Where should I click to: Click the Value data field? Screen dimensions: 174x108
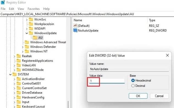point(107,81)
